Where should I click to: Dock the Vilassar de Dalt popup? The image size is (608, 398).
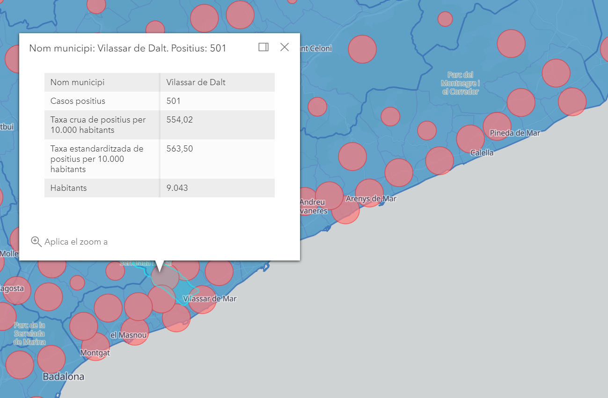tap(264, 47)
